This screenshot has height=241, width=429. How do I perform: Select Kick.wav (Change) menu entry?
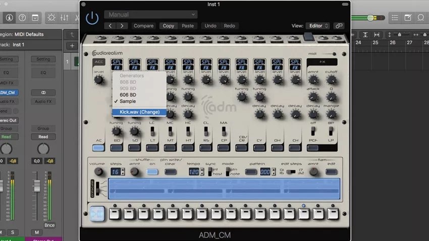139,112
